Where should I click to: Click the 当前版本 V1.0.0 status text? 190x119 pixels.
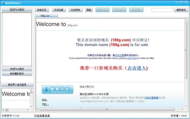tap(10, 116)
